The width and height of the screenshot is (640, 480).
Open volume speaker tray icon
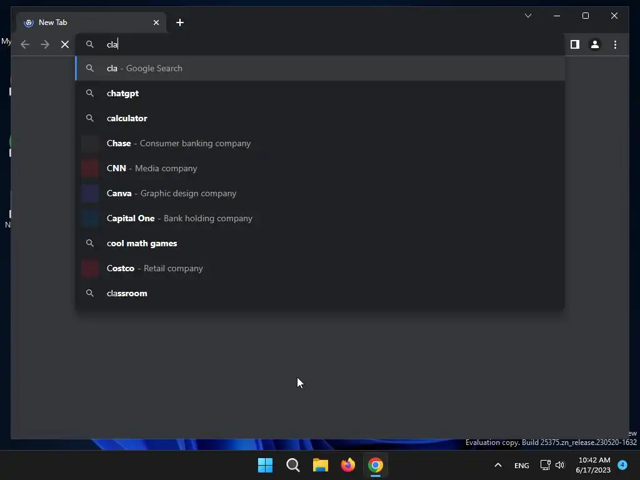[x=560, y=465]
